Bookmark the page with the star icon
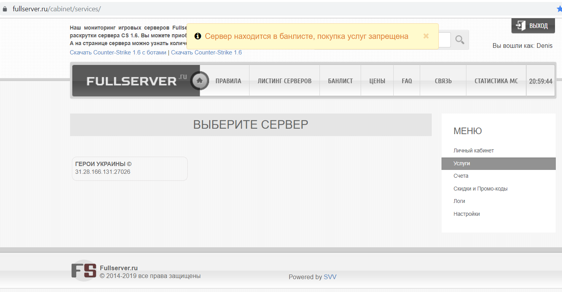 click(x=559, y=9)
